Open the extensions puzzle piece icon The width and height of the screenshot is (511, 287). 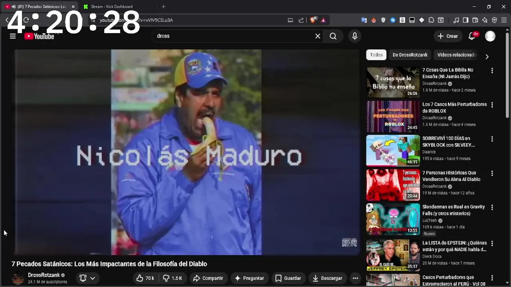click(431, 20)
